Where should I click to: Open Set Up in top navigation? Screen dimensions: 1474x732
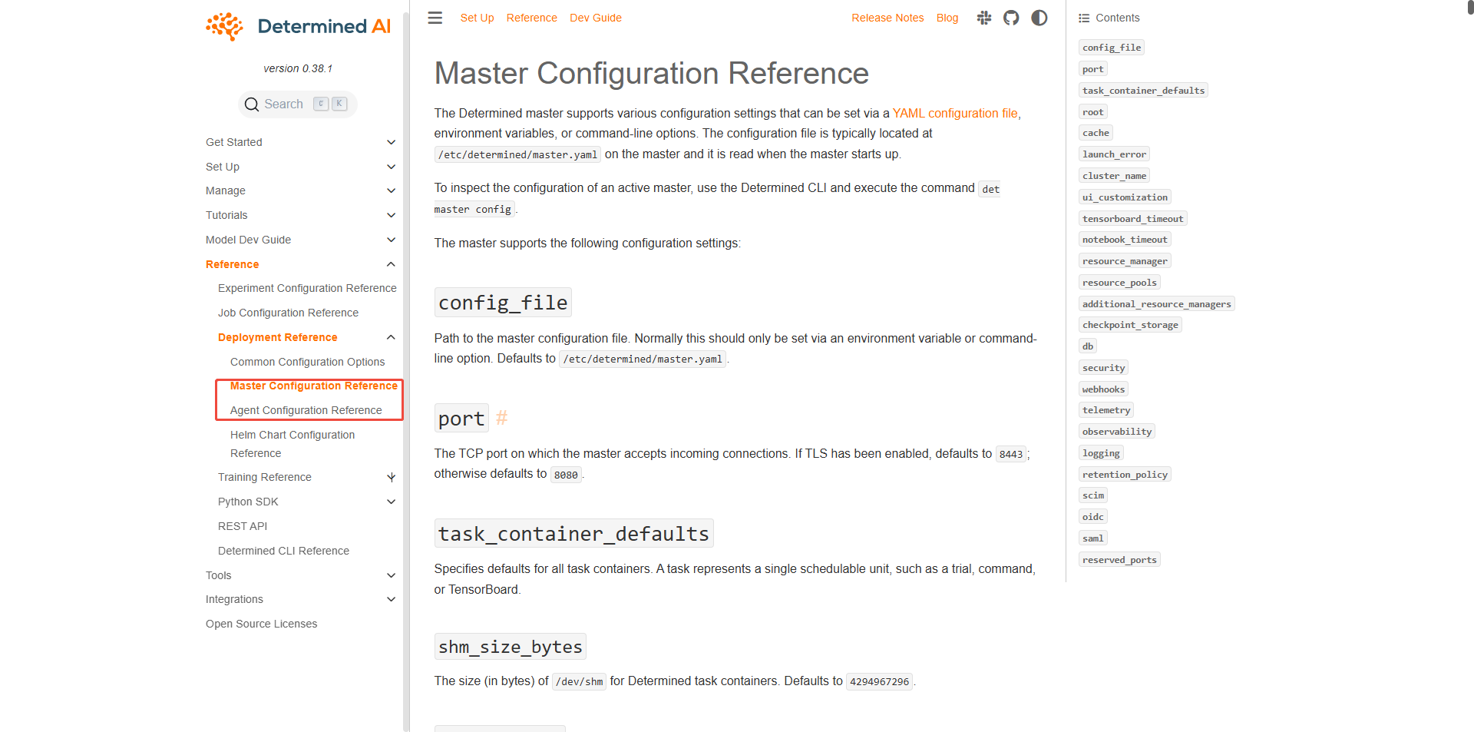pos(477,18)
